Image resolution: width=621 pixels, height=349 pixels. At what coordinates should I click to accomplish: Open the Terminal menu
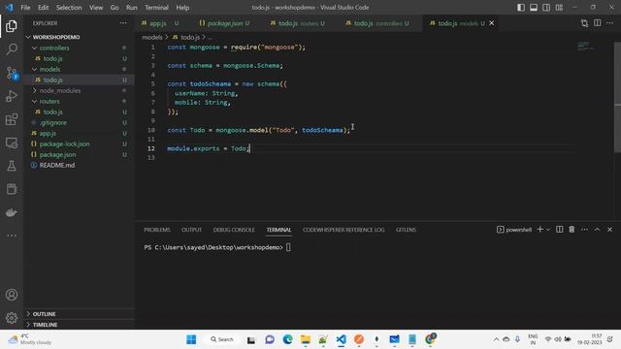pyautogui.click(x=156, y=7)
